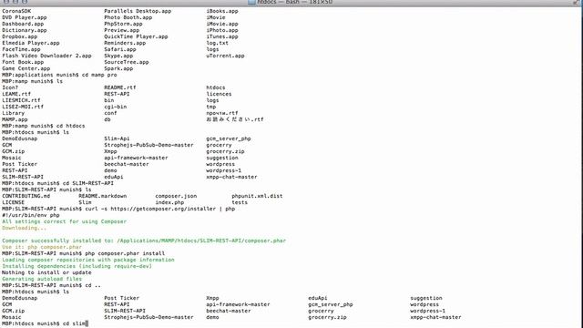The image size is (583, 328).
Task: Select Game Center.app in the listing
Action: pyautogui.click(x=26, y=68)
